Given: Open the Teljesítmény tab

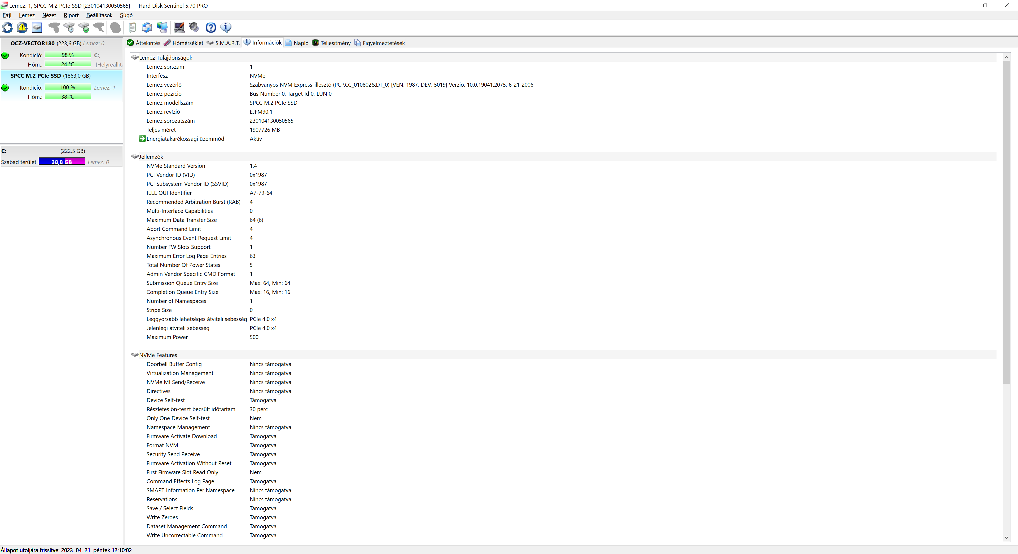Looking at the screenshot, I should (x=331, y=43).
